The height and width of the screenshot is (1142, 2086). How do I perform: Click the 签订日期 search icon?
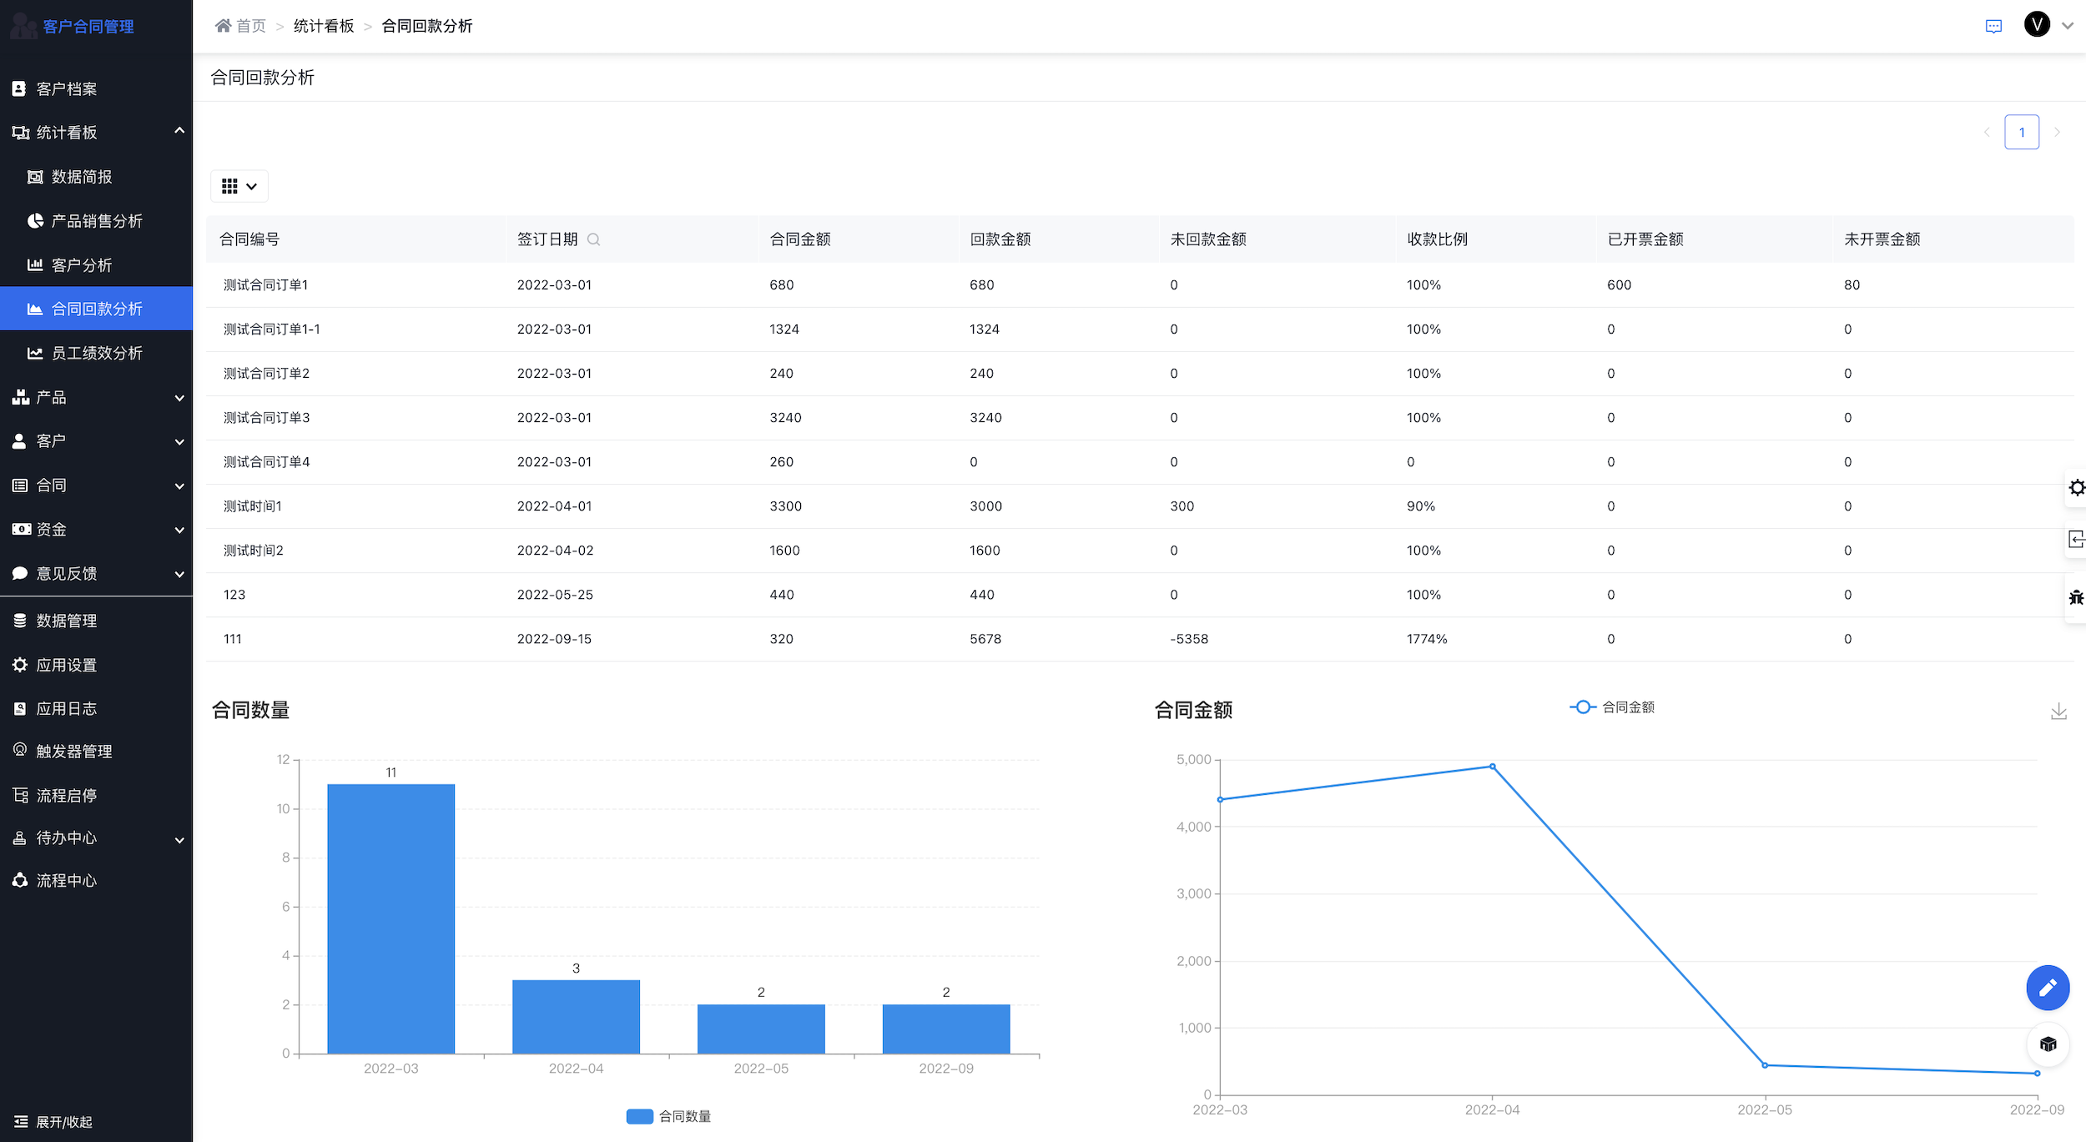pos(593,239)
